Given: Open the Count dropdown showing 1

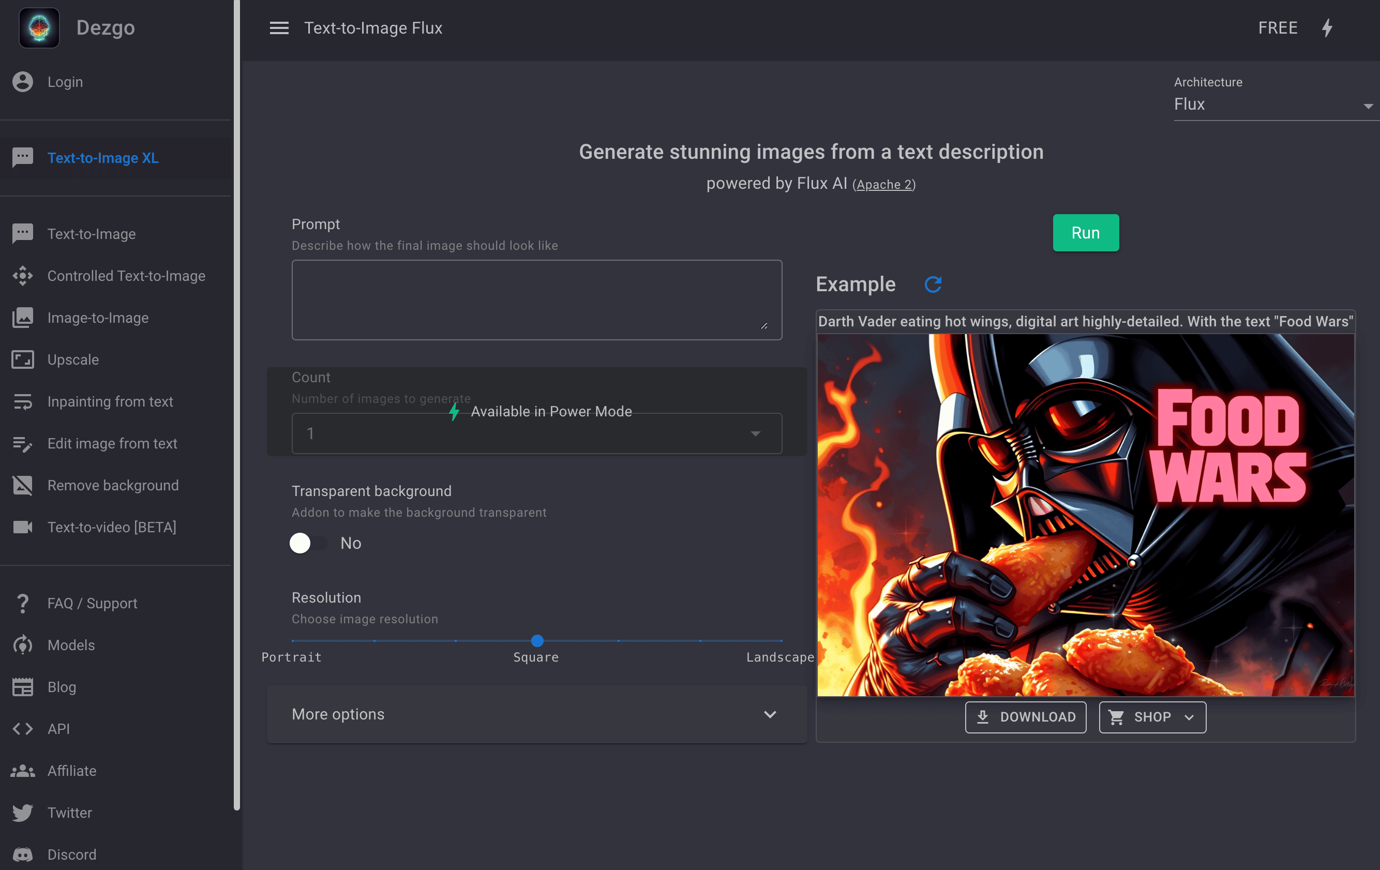Looking at the screenshot, I should pyautogui.click(x=536, y=433).
